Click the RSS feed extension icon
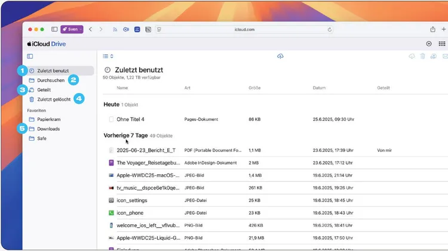Viewport: 448px width, 251px height. point(115,29)
